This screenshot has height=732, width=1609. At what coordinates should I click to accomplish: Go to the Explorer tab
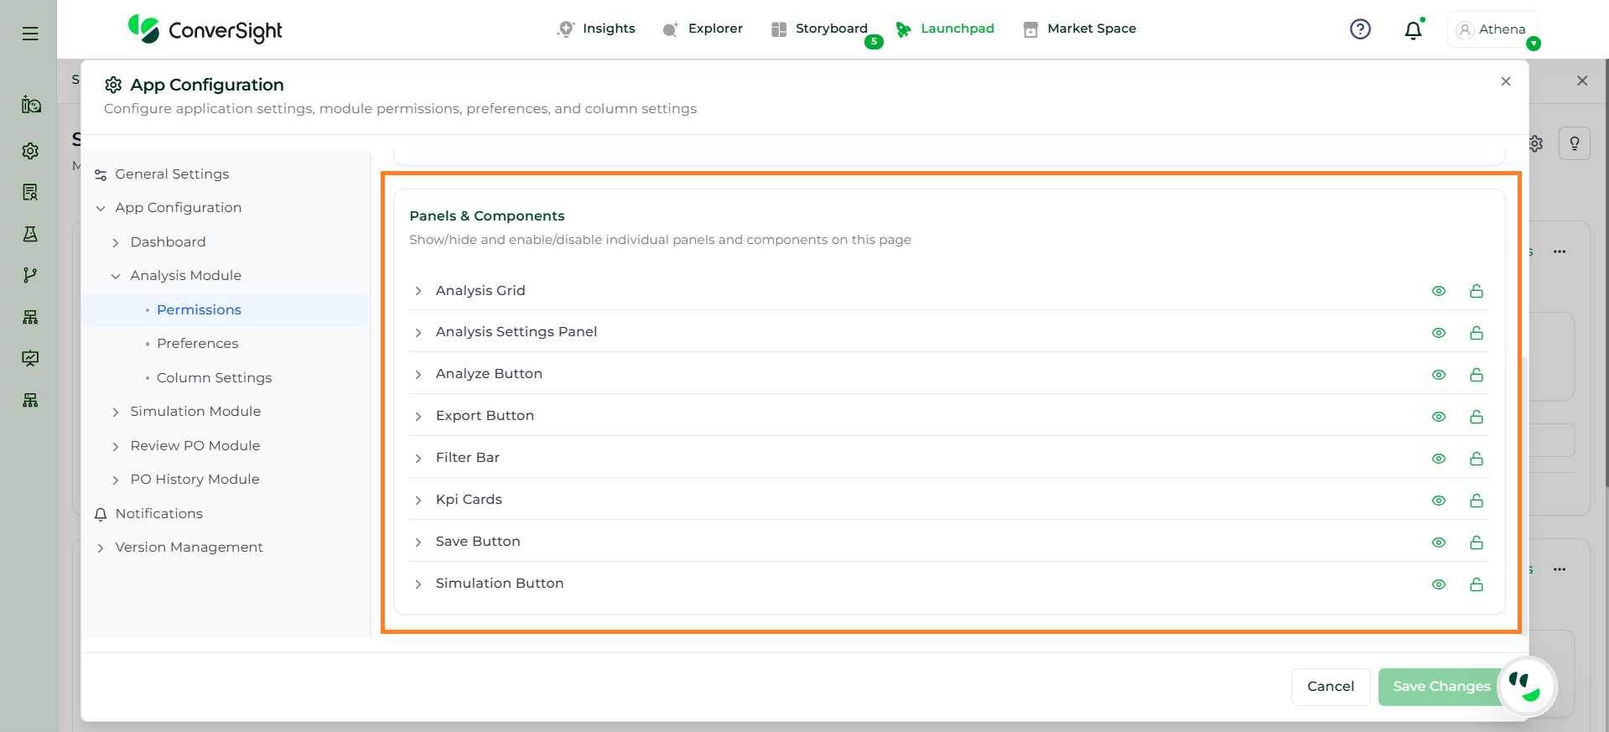[x=703, y=29]
